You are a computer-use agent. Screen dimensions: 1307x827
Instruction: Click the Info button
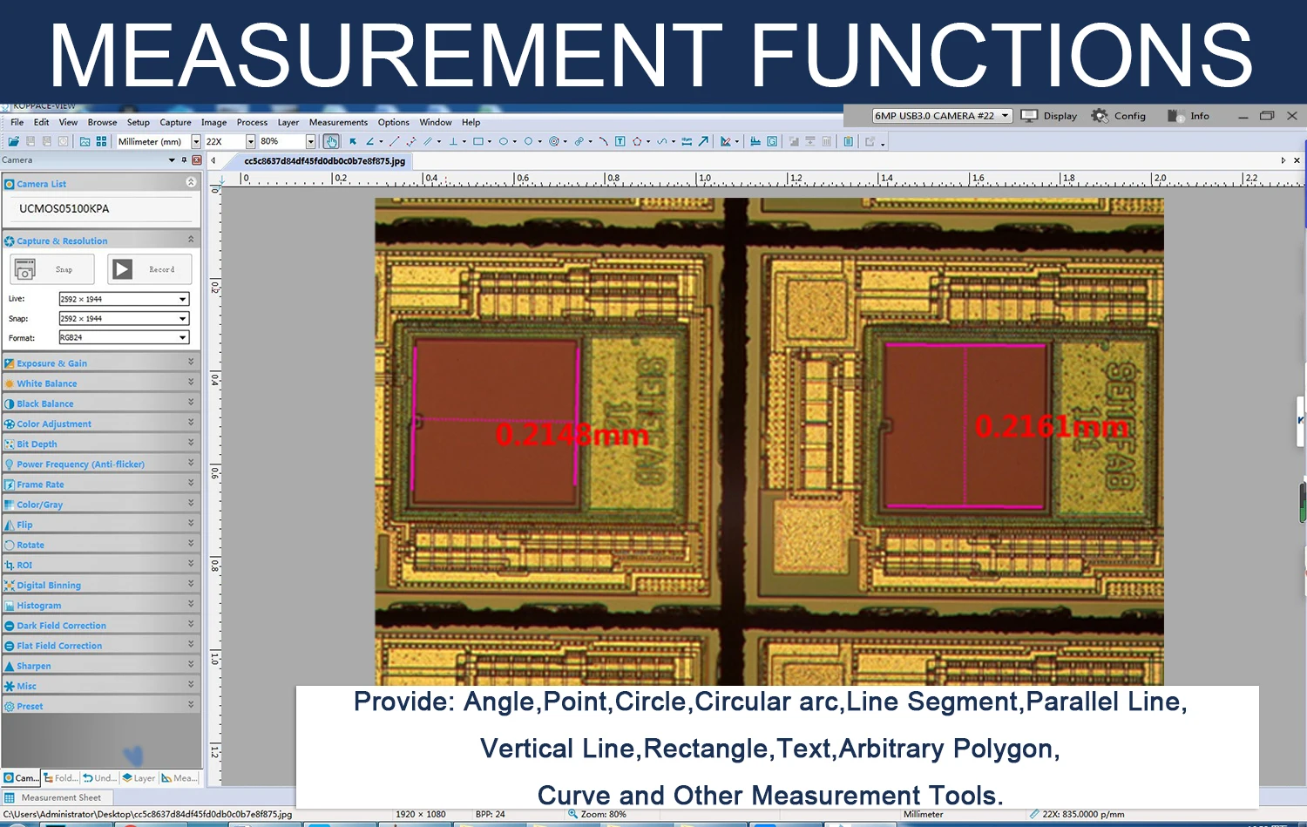1188,116
